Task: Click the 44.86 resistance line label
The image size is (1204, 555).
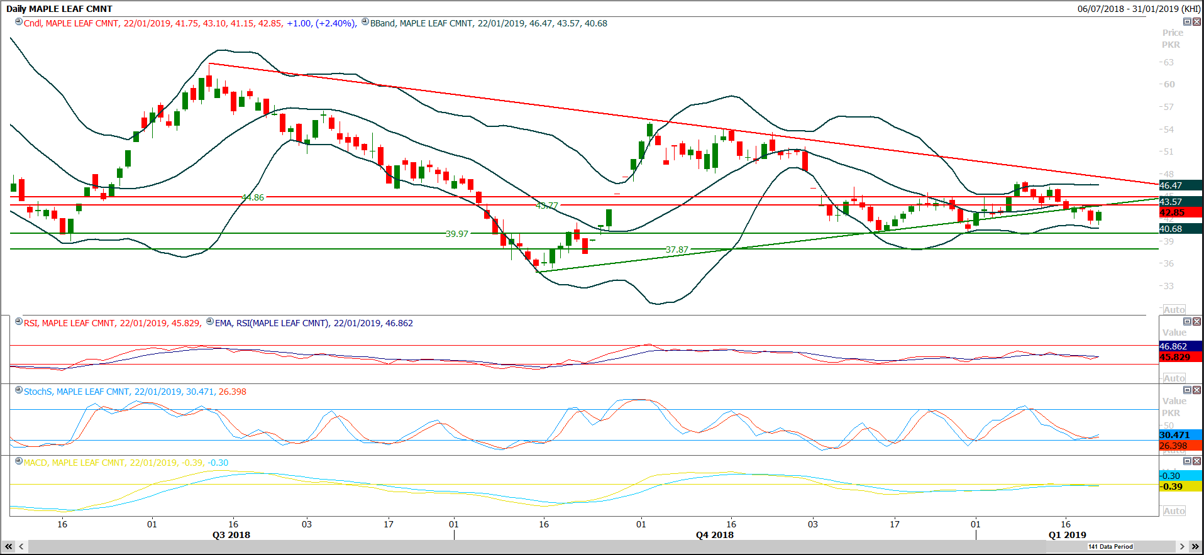Action: (253, 197)
